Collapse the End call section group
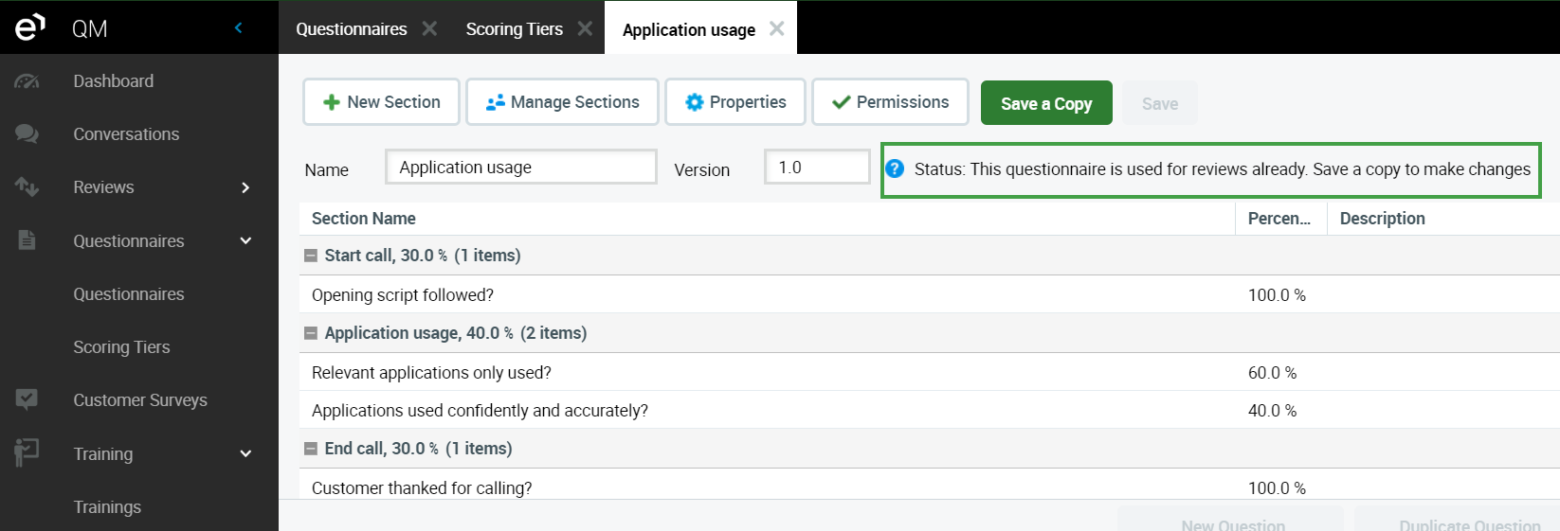Screen dimensions: 1560x531 (310, 449)
